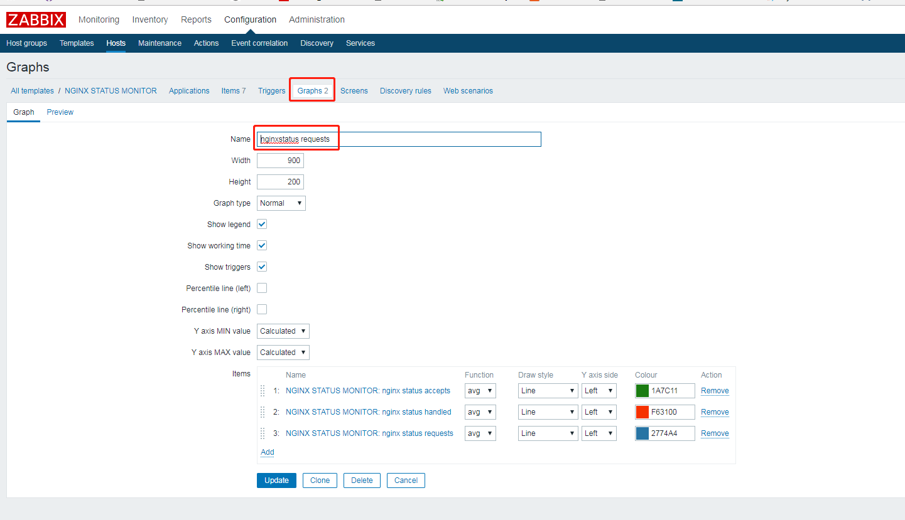This screenshot has width=905, height=520.
Task: Open the blue 2774A4 colour swatch
Action: pyautogui.click(x=642, y=433)
